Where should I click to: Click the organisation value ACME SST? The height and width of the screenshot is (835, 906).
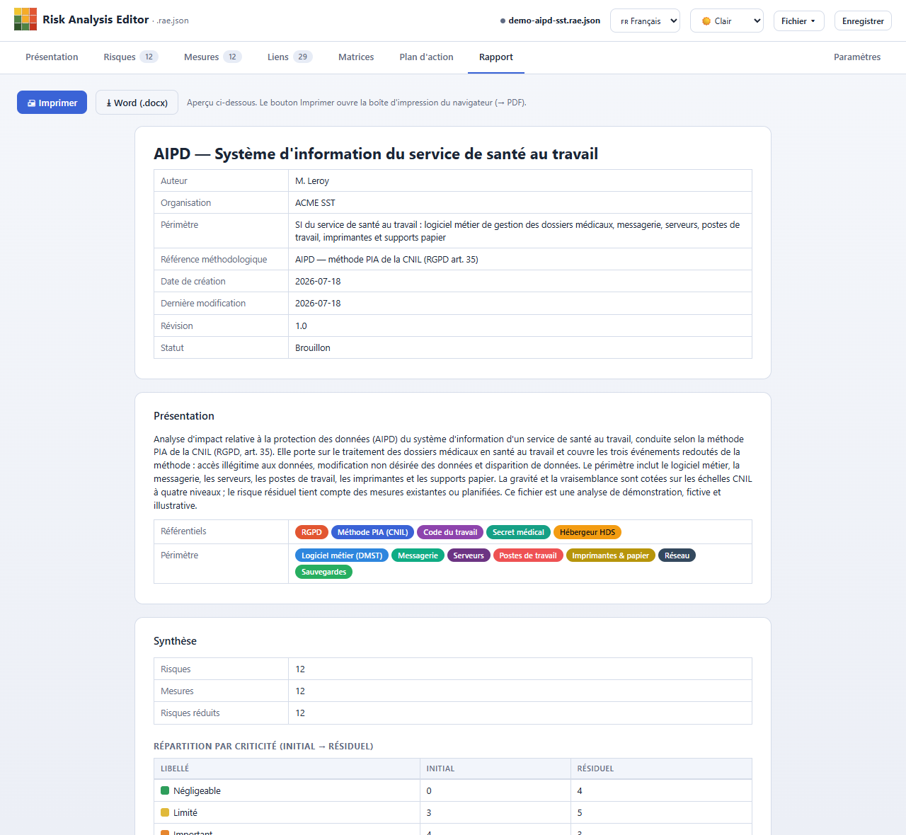tap(315, 202)
